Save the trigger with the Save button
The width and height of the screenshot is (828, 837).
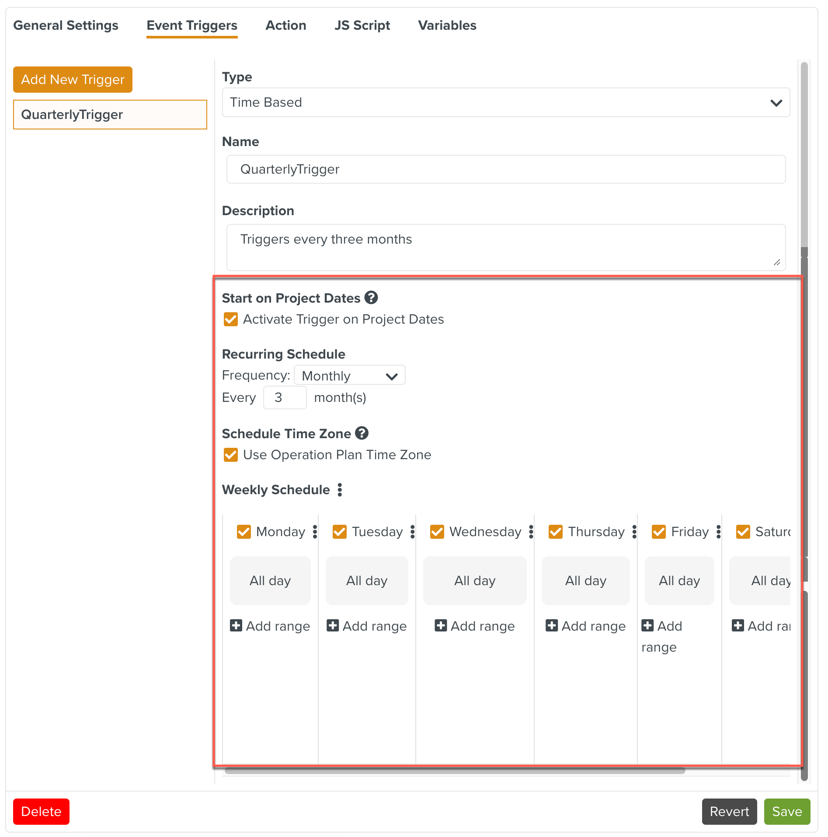pyautogui.click(x=786, y=812)
